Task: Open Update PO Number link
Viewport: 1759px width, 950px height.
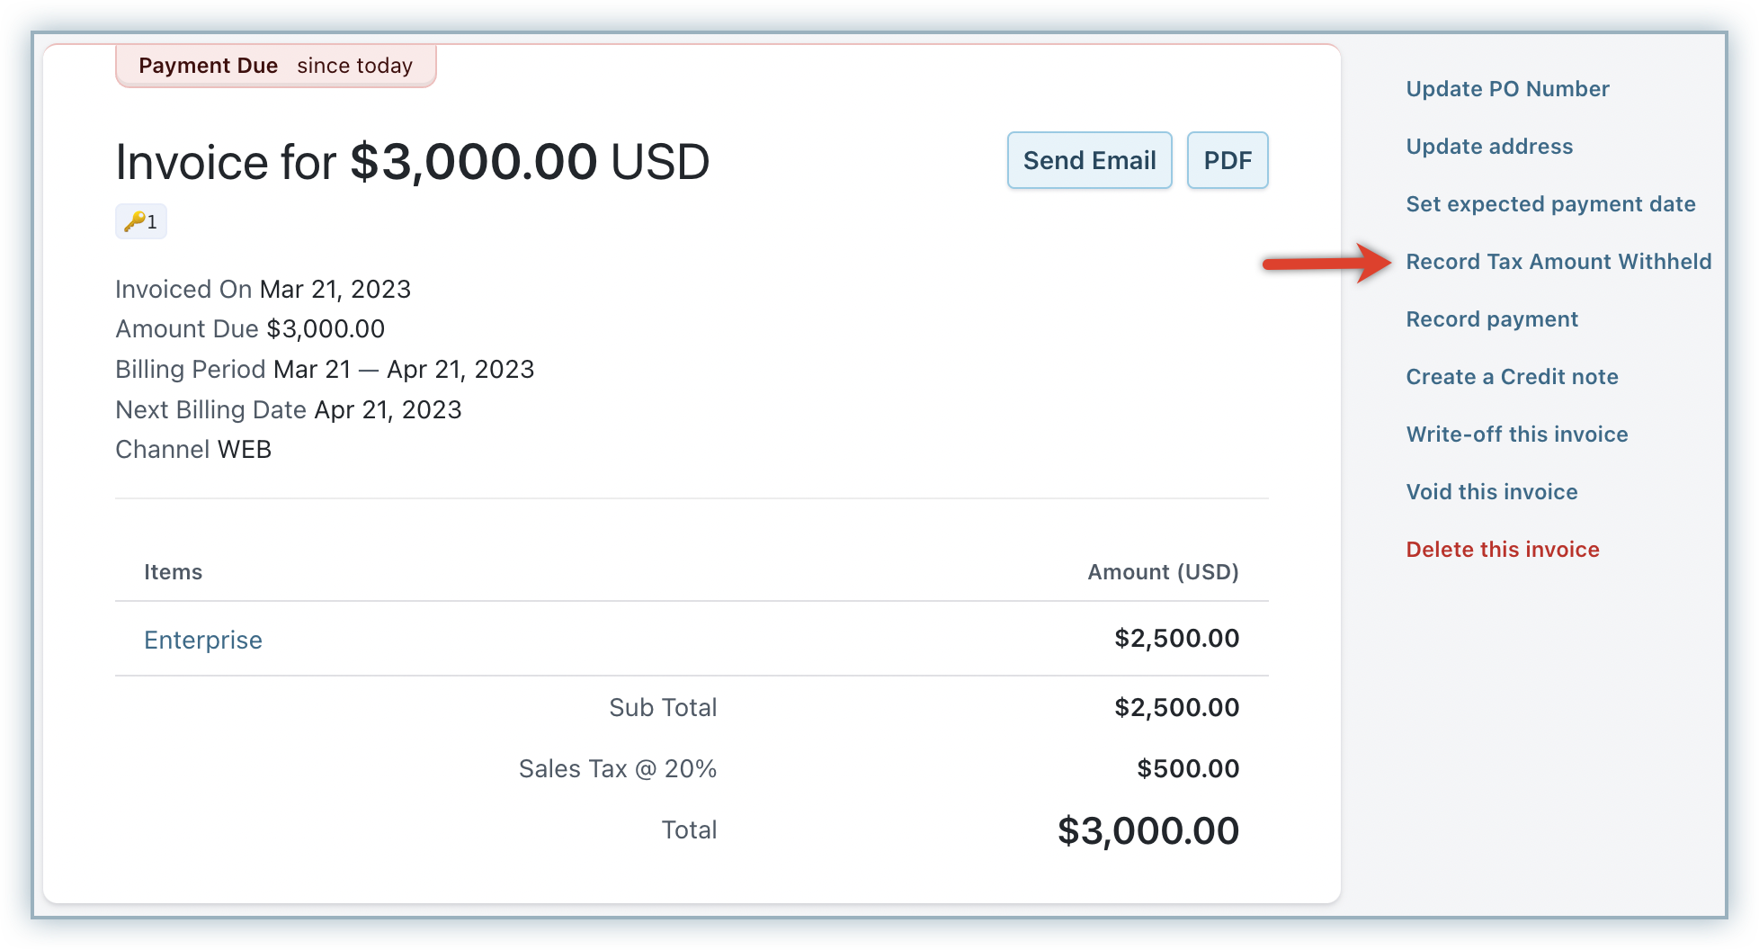Action: (x=1507, y=89)
